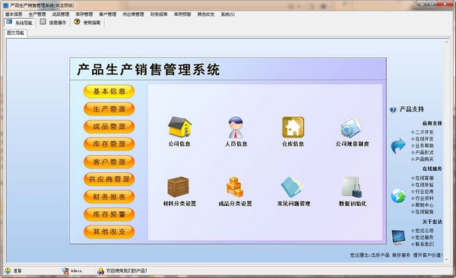Image resolution: width=456 pixels, height=278 pixels.
Task: Open the 客户管理 menu
Action: click(x=108, y=14)
